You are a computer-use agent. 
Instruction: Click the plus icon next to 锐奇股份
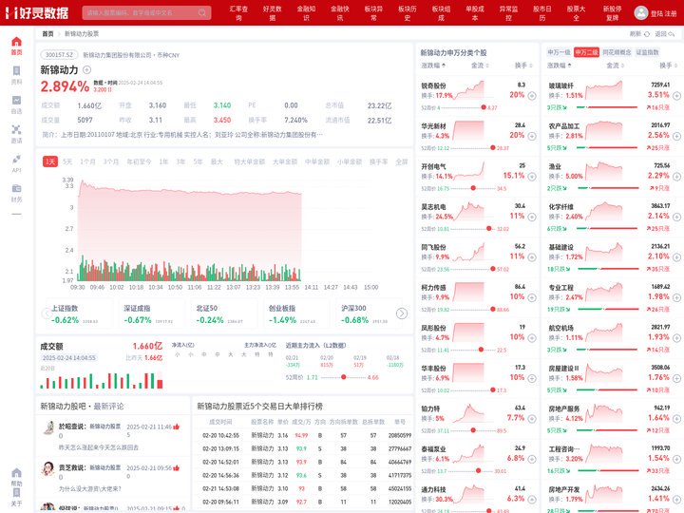point(532,96)
